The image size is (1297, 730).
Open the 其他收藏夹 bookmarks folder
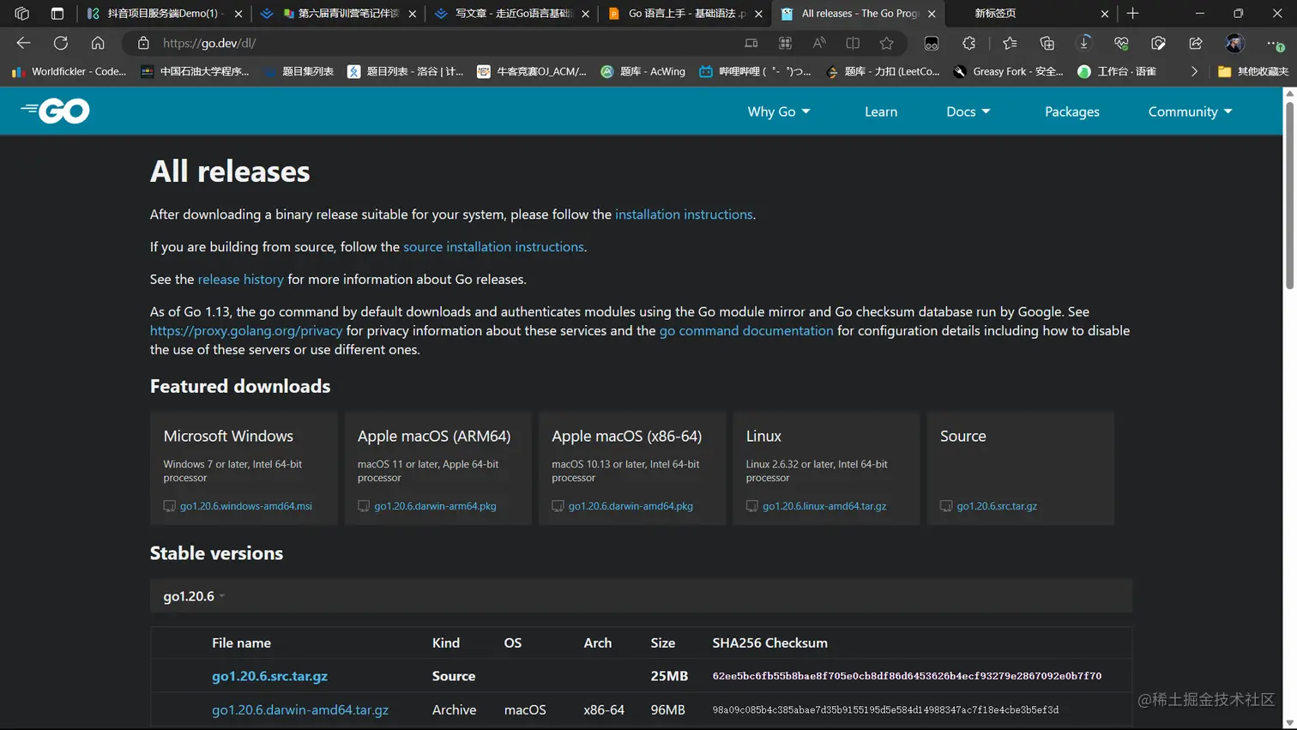click(1252, 72)
